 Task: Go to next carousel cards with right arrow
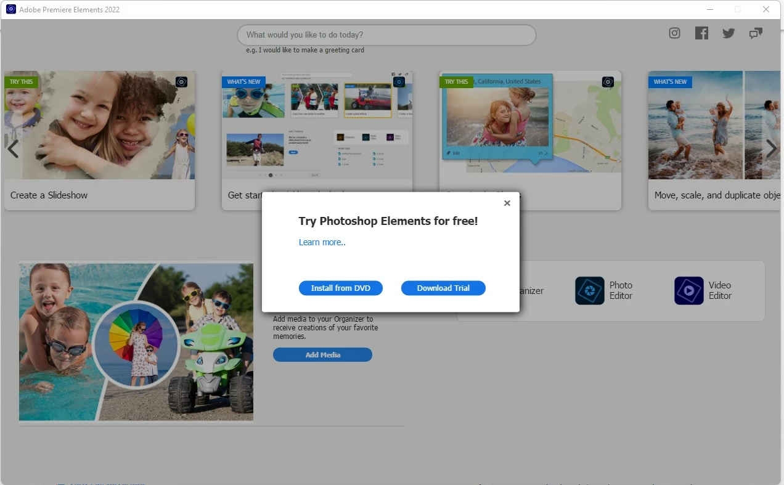point(771,149)
